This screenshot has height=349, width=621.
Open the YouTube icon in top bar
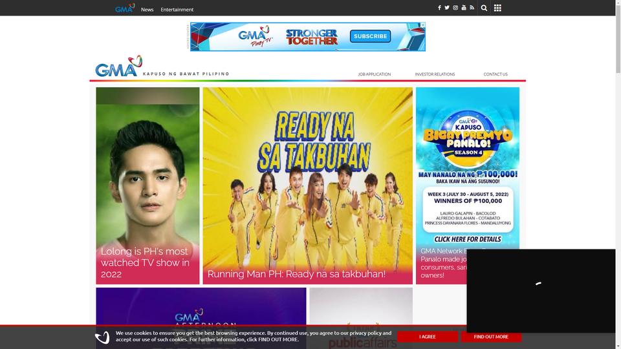pyautogui.click(x=464, y=8)
